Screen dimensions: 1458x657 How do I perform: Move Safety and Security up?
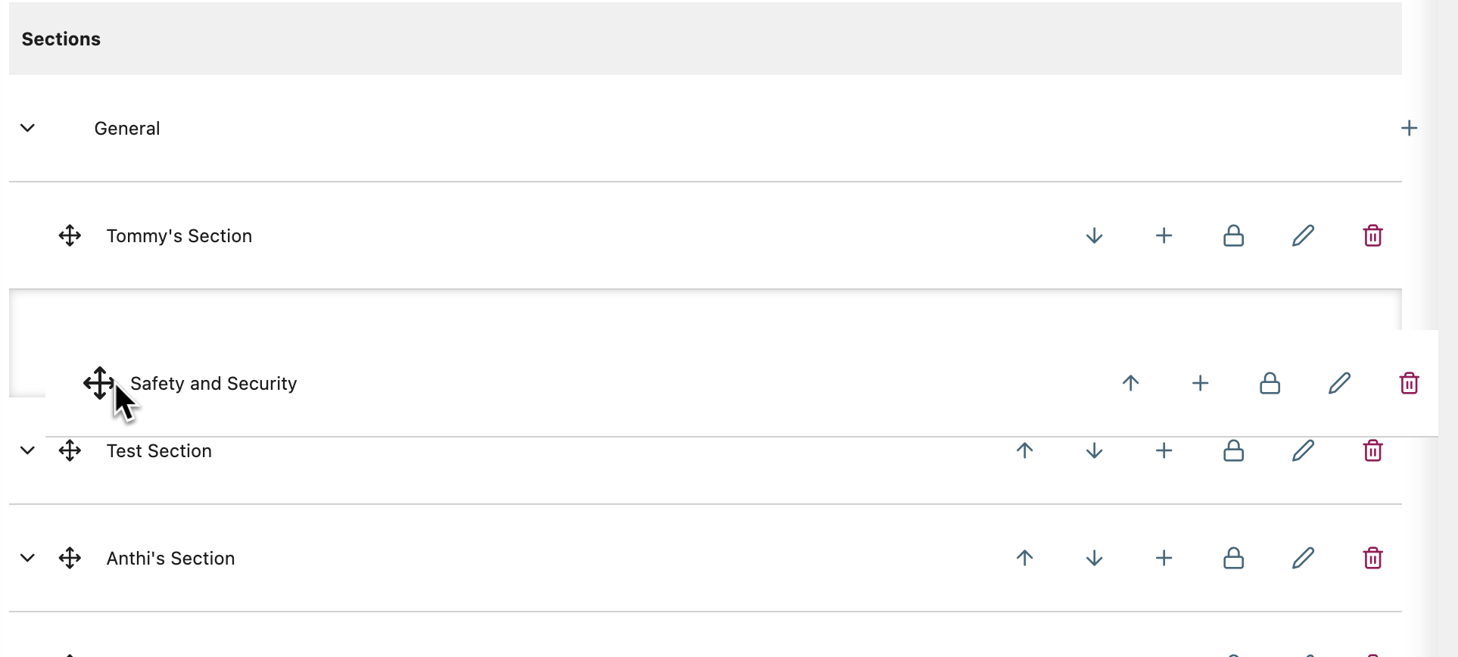point(1130,383)
